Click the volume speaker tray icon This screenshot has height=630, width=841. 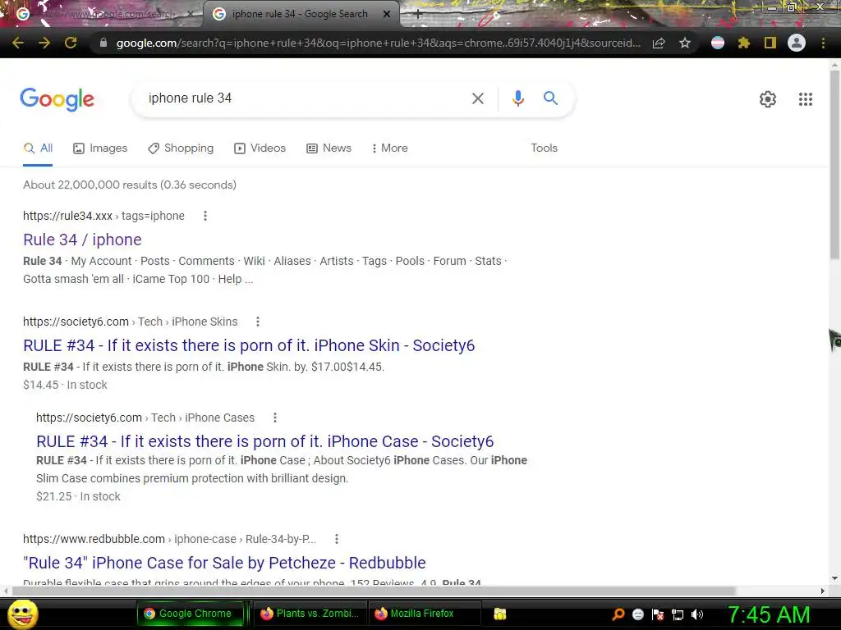click(x=697, y=614)
